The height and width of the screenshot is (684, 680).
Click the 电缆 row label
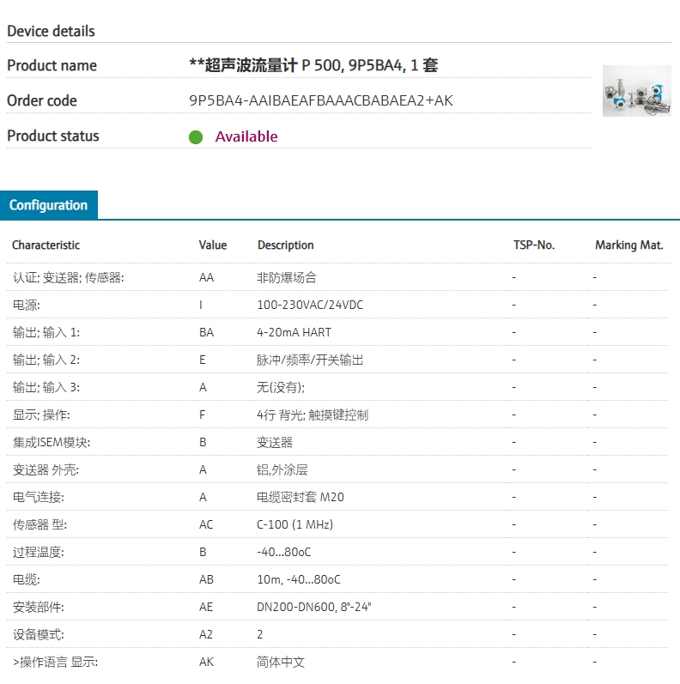pyautogui.click(x=27, y=580)
